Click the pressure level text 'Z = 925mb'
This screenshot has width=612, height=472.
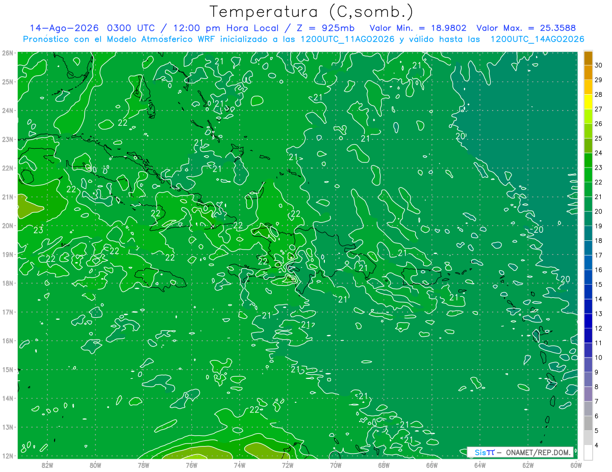326,27
